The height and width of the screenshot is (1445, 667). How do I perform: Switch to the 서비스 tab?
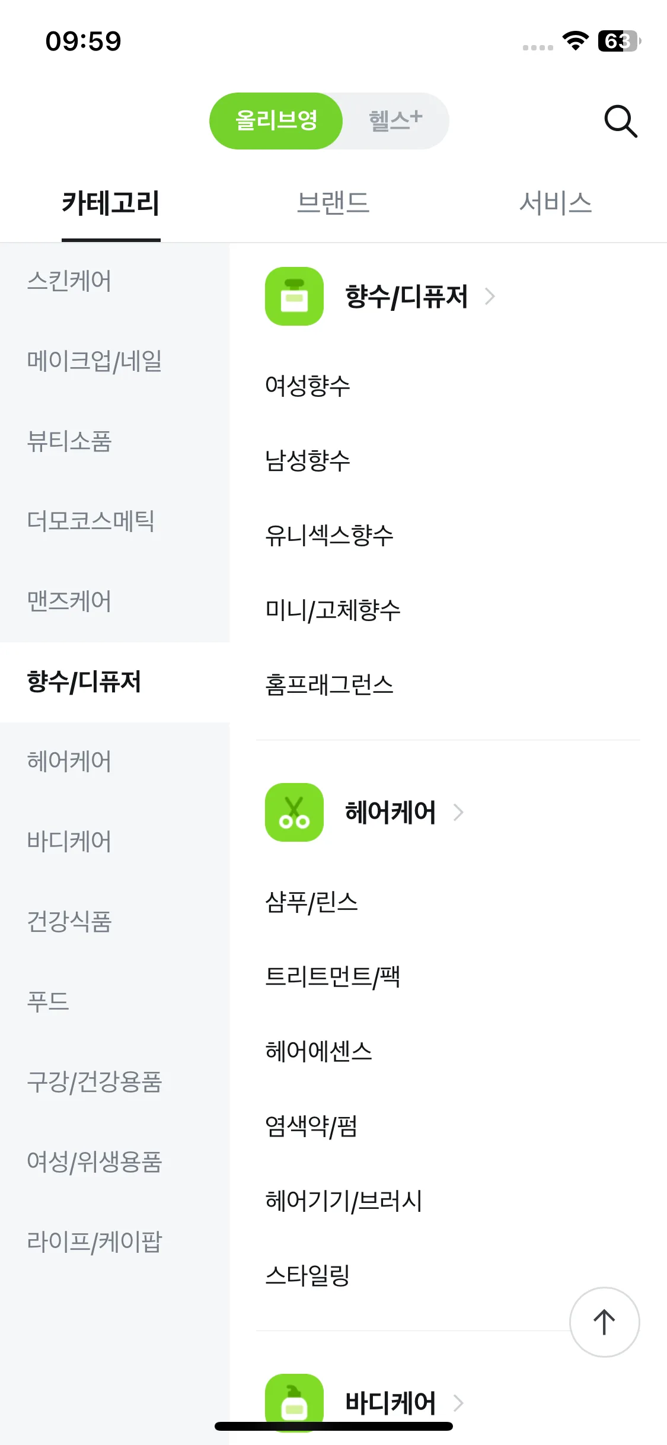(x=556, y=203)
